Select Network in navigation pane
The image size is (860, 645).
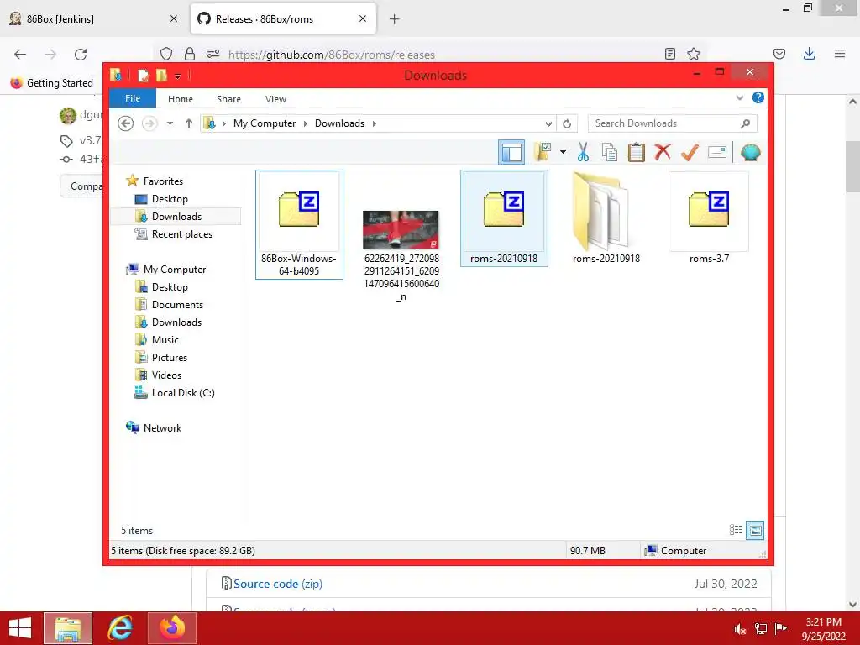coord(162,427)
